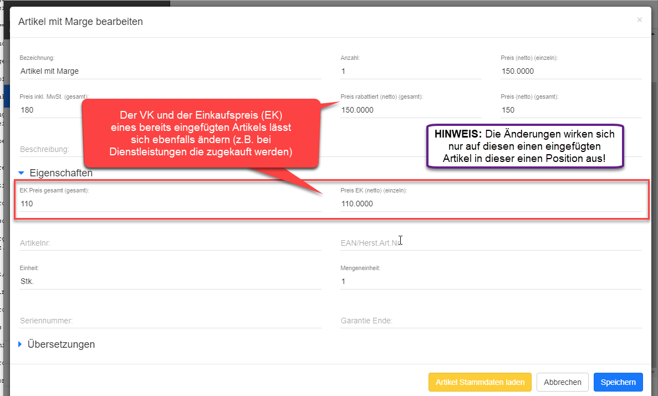658x396 pixels.
Task: Focus the Anzahl input field
Action: point(411,72)
